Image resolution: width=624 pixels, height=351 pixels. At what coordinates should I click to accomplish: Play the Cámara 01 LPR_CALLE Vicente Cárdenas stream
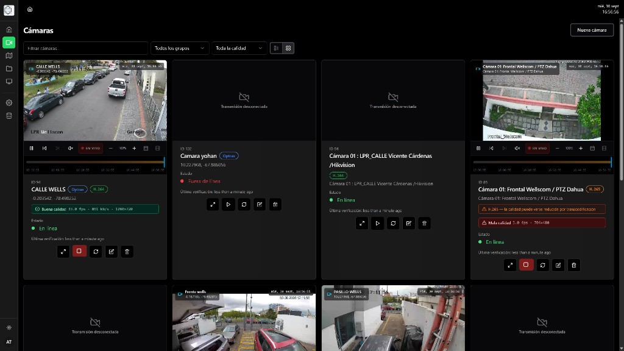pos(377,223)
